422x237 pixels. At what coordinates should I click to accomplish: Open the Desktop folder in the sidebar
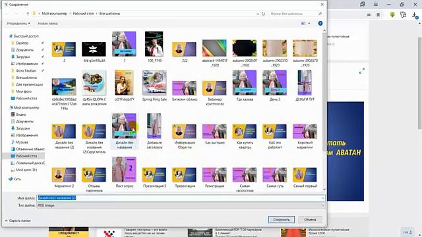(22, 43)
